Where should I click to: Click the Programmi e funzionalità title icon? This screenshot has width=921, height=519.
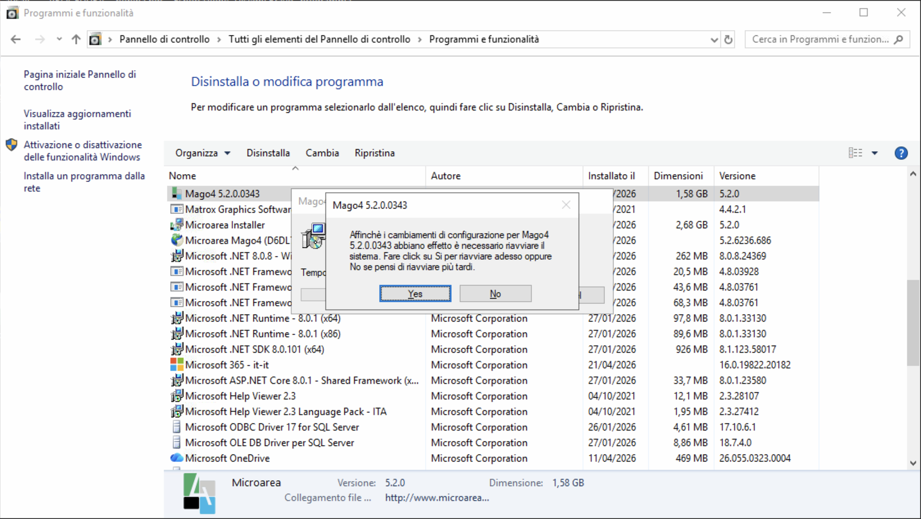click(x=12, y=13)
